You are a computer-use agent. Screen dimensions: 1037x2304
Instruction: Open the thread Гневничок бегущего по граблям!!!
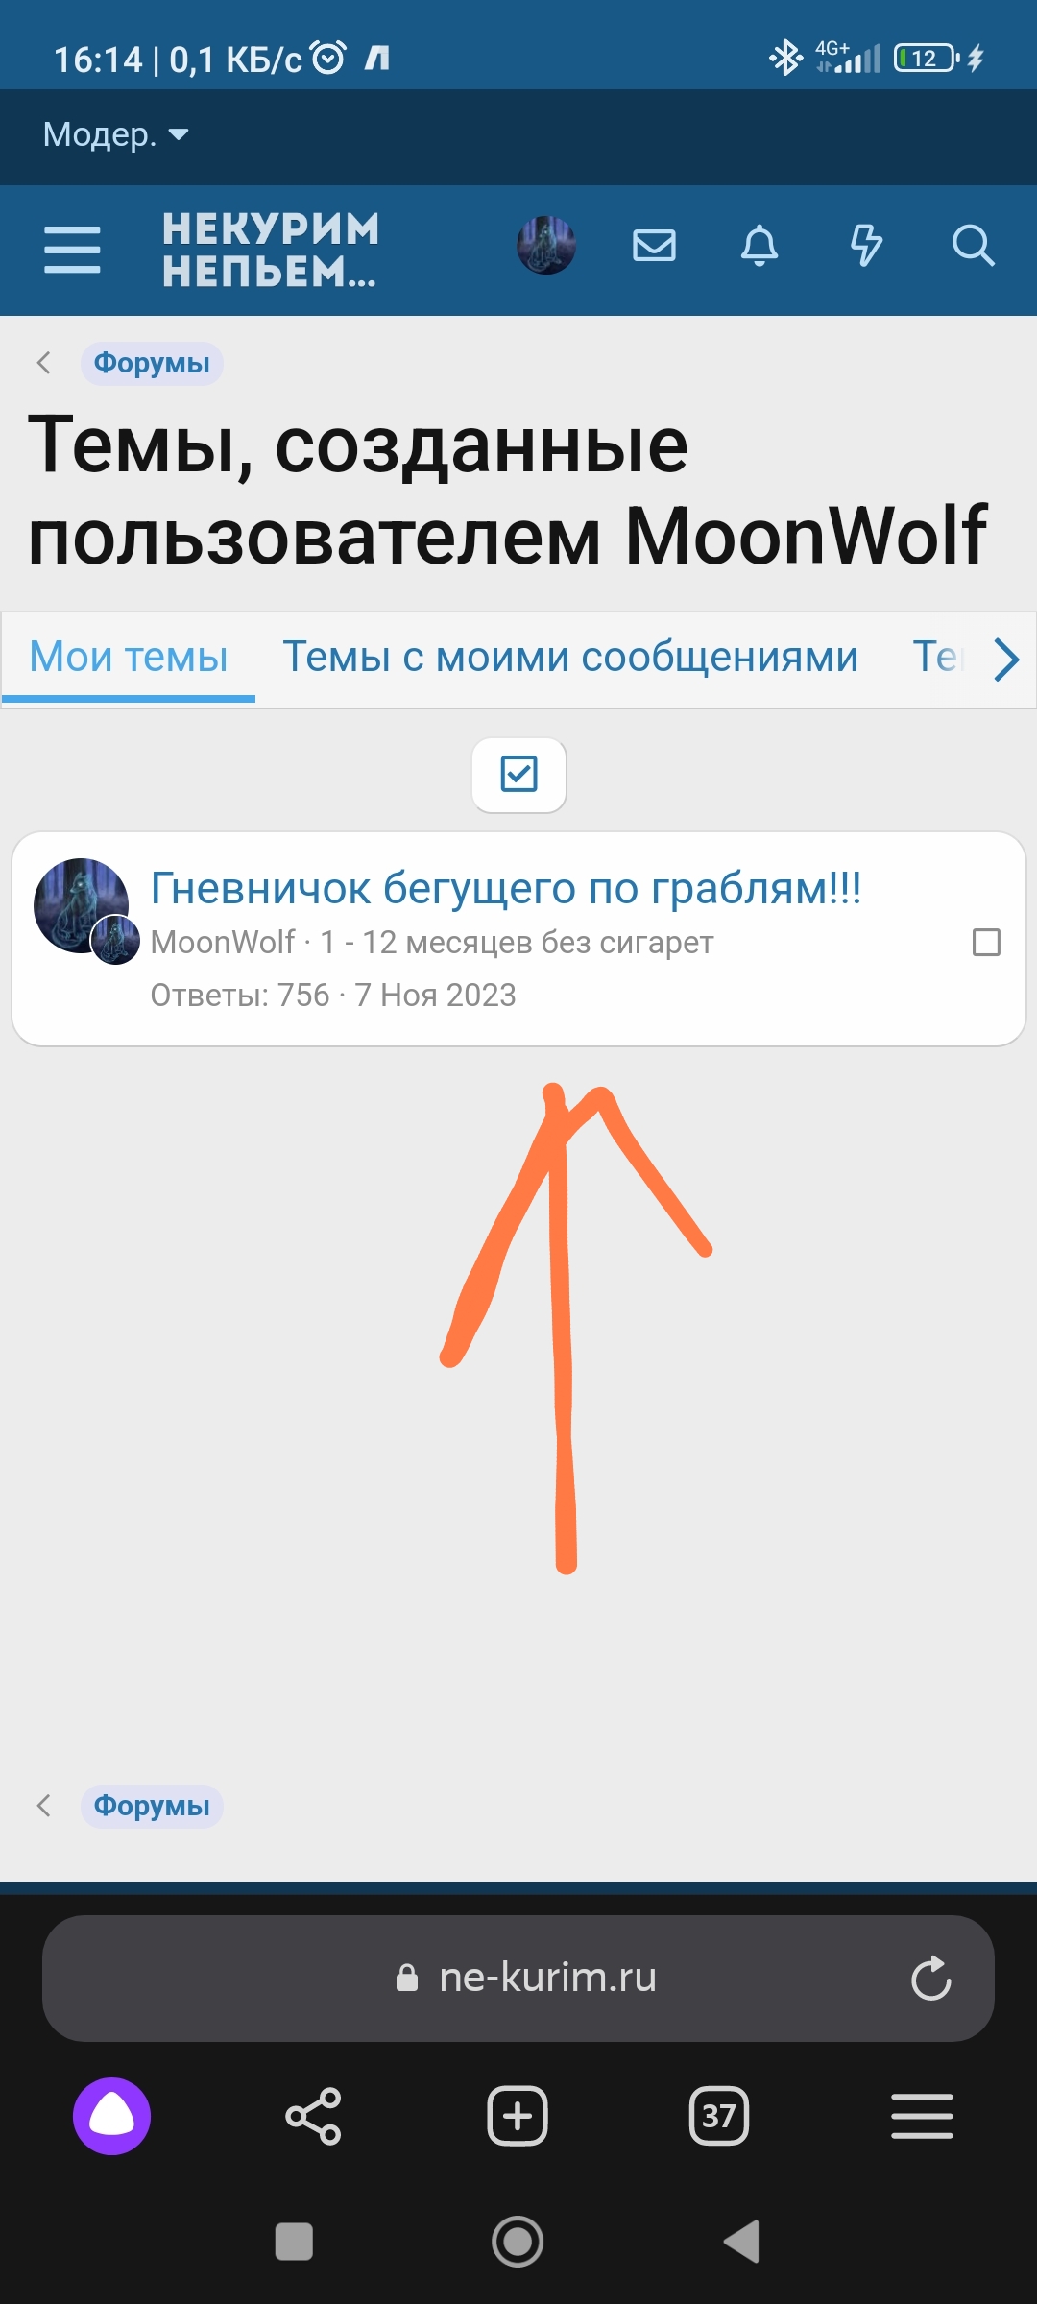pyautogui.click(x=506, y=888)
